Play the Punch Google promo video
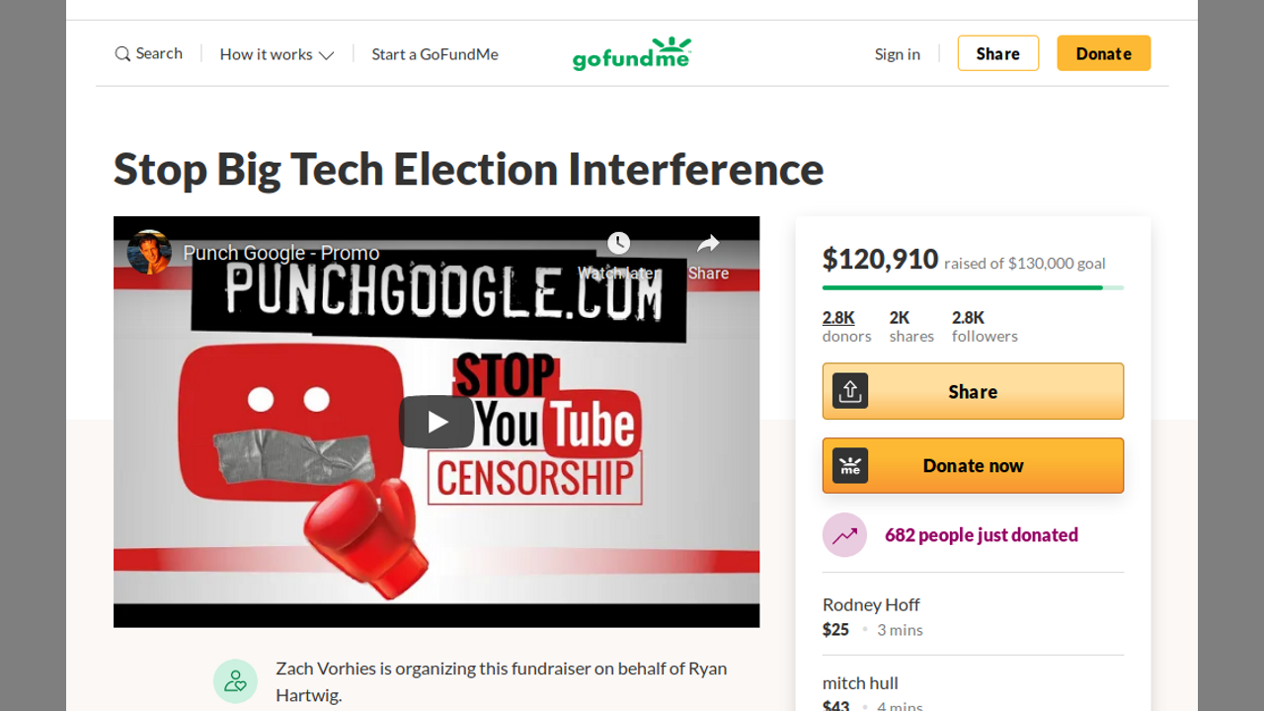 [436, 422]
